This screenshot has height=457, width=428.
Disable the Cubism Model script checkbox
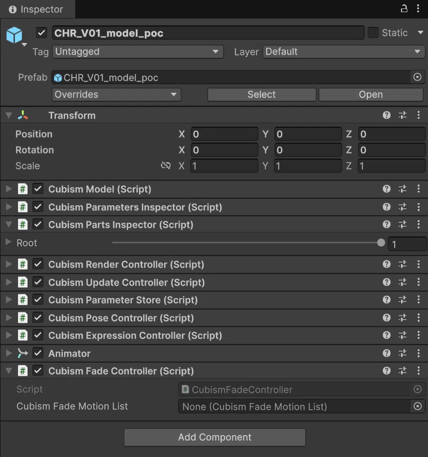pyautogui.click(x=38, y=189)
